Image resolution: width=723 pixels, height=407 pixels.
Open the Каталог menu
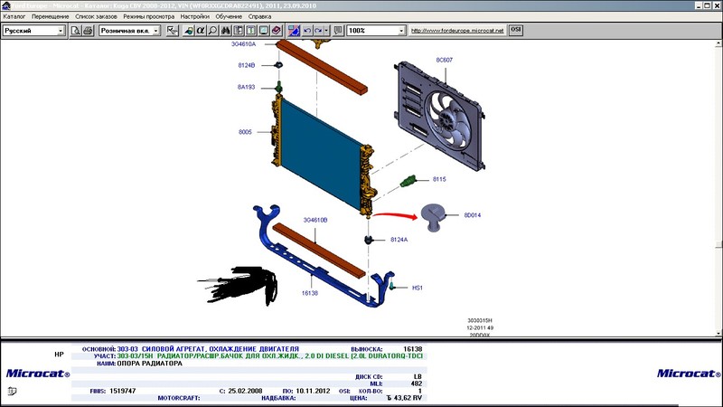point(14,16)
